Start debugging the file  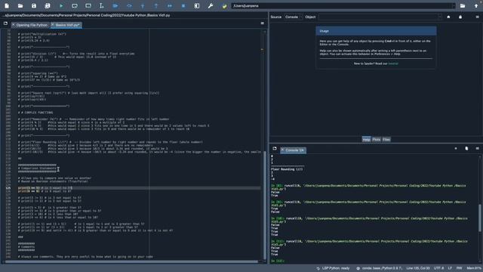115,5
